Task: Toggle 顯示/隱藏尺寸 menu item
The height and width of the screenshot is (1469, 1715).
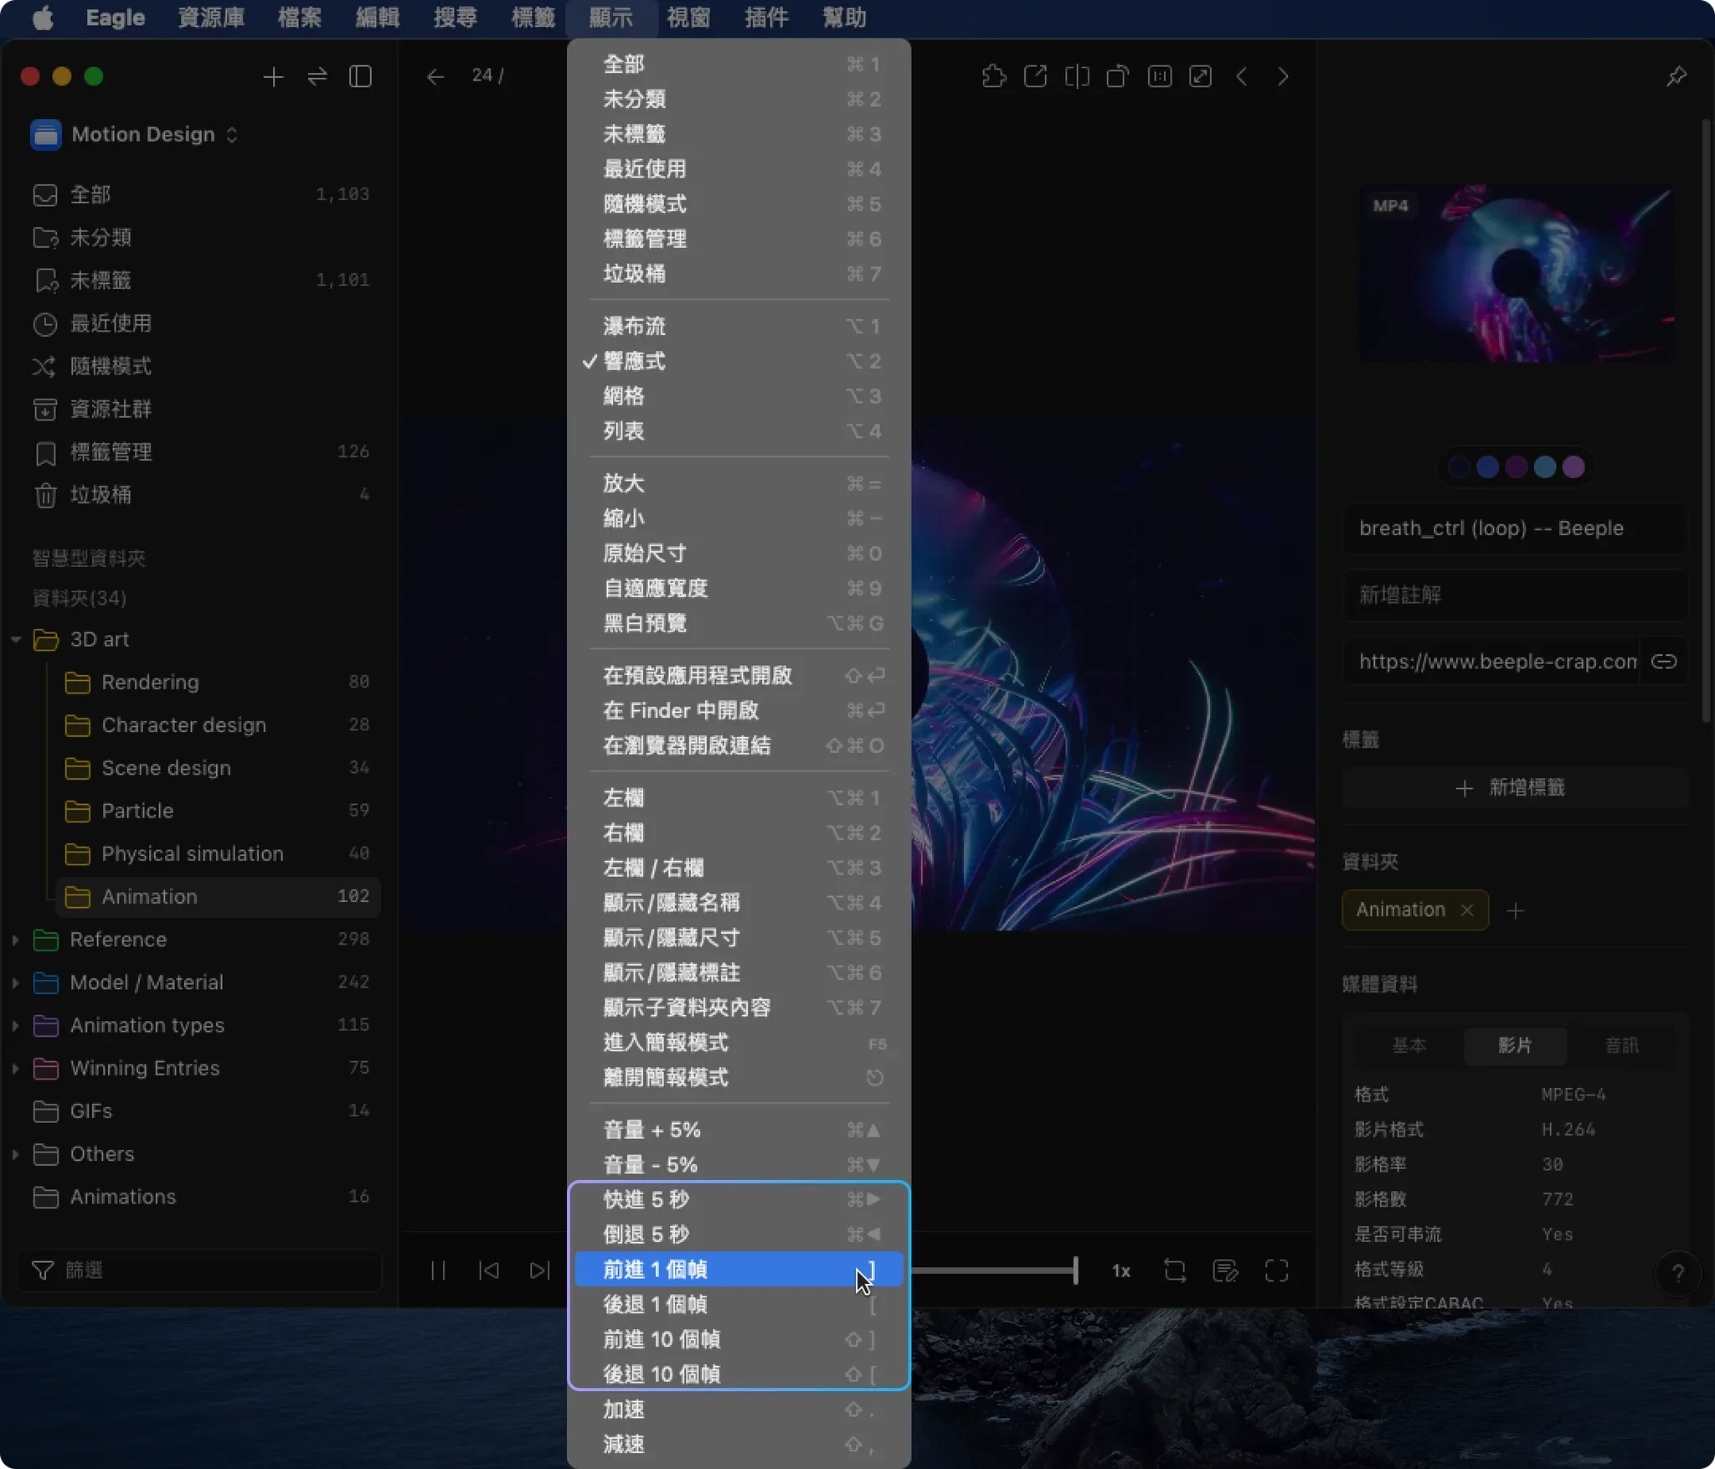Action: [x=739, y=938]
